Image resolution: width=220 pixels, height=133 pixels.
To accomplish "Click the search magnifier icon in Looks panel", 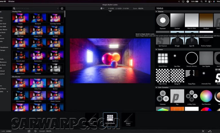I will pos(14,8).
